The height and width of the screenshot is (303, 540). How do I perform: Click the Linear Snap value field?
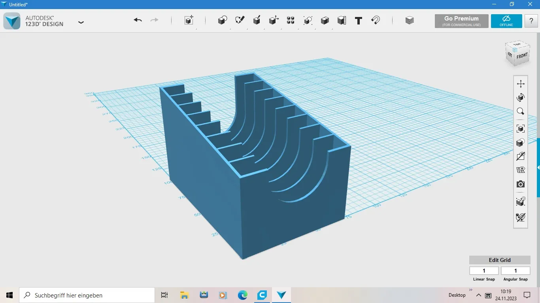(x=484, y=271)
